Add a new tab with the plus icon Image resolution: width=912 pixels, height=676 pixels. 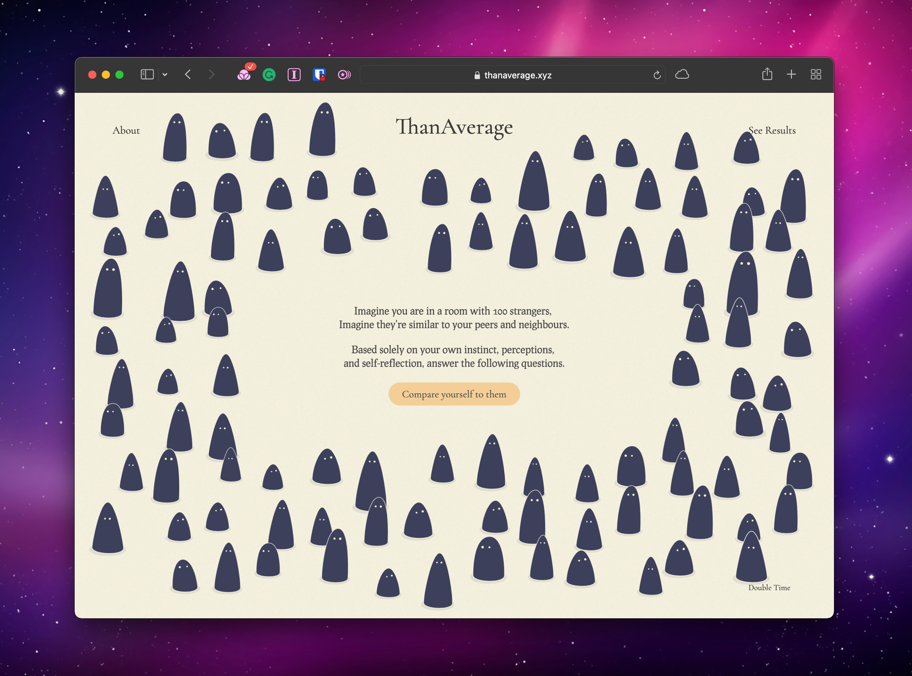[791, 74]
